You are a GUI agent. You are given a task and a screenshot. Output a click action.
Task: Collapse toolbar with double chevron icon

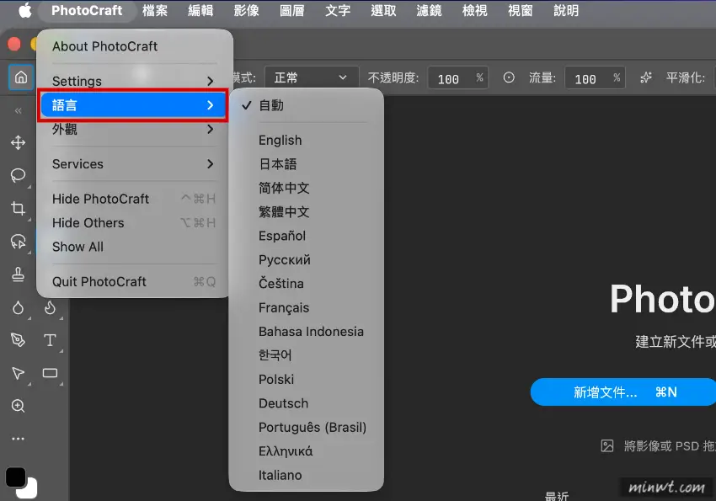point(19,110)
